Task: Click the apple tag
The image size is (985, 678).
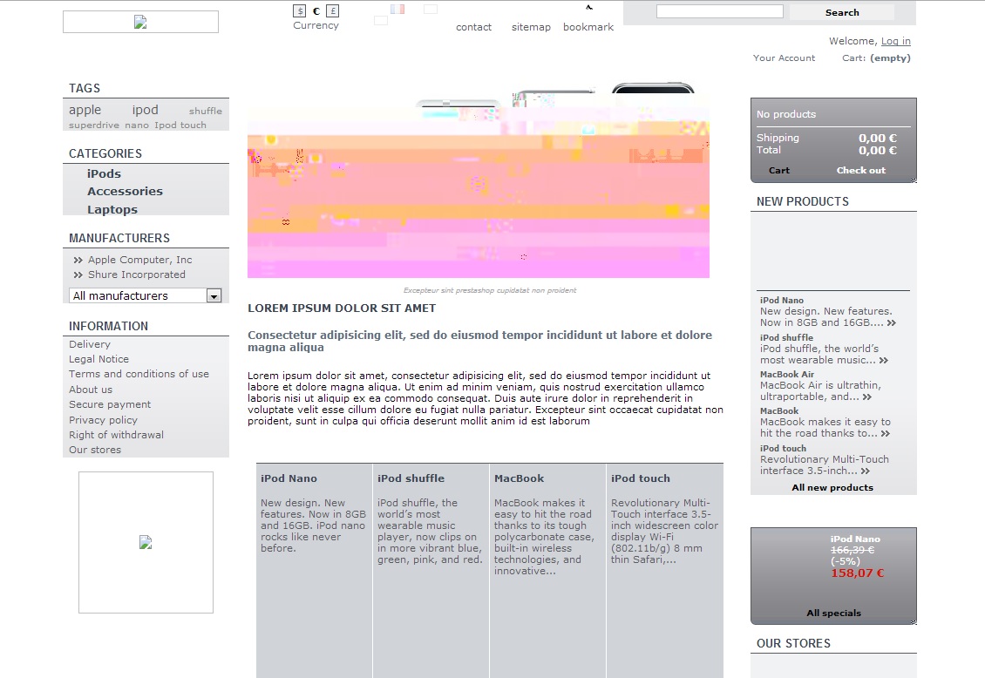Action: pyautogui.click(x=85, y=110)
